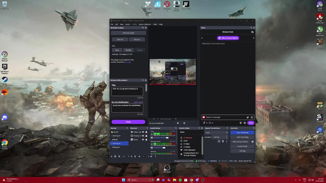This screenshot has width=326, height=183.
Task: Open source filters icon below preview
Action: click(184, 123)
